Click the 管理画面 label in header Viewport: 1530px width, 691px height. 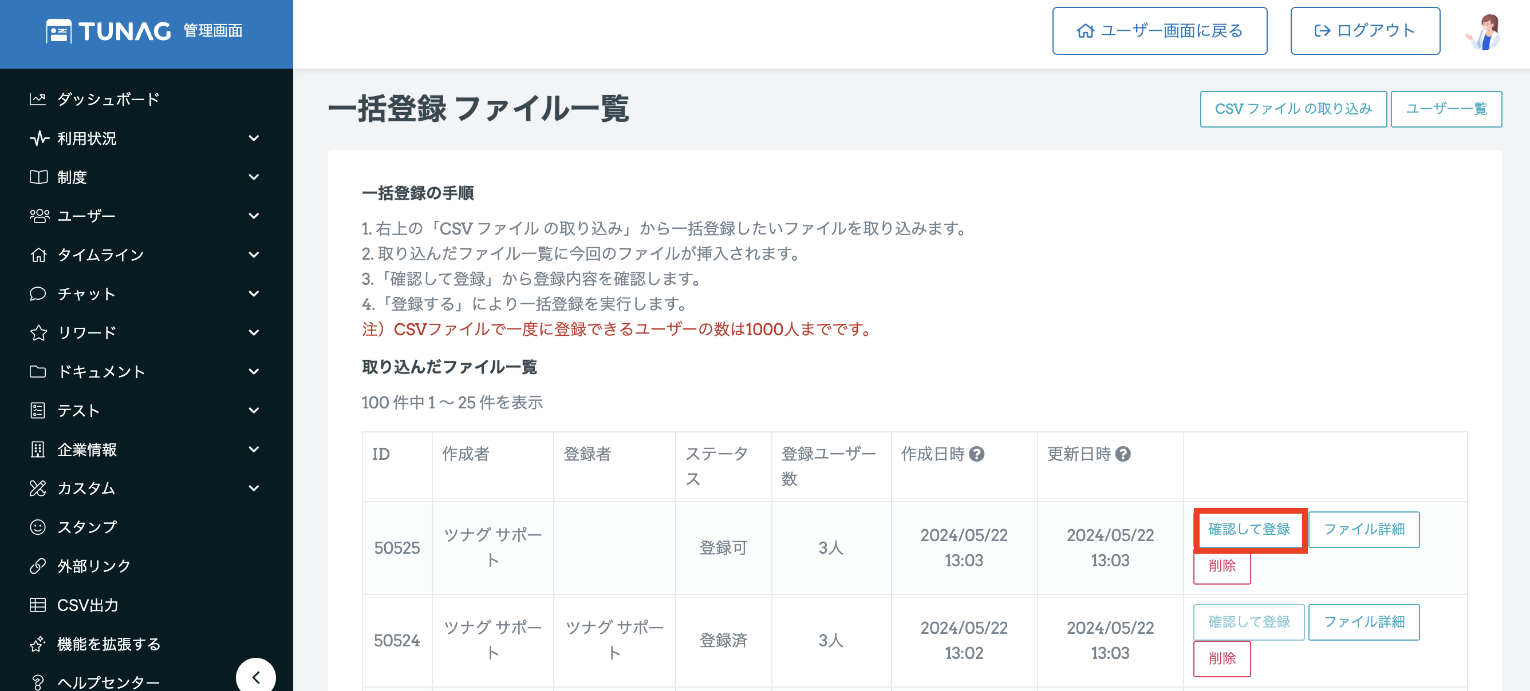[212, 31]
